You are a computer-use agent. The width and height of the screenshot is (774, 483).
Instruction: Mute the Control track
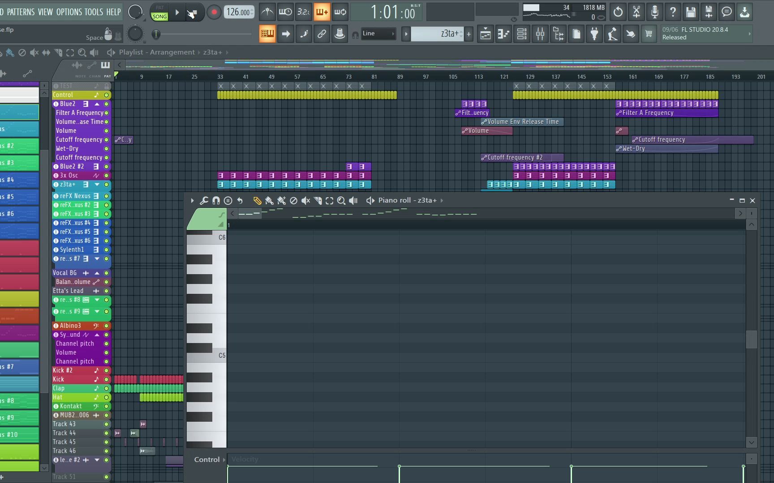coord(107,95)
